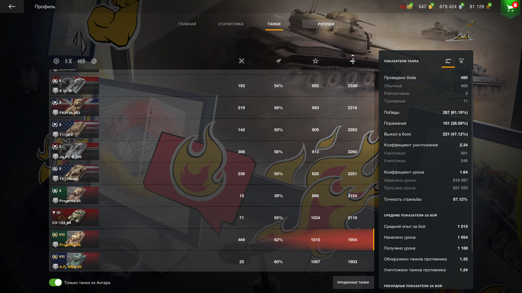Screen dimensions: 522x293
Task: Show tank medals tab icon
Action: pos(461,61)
